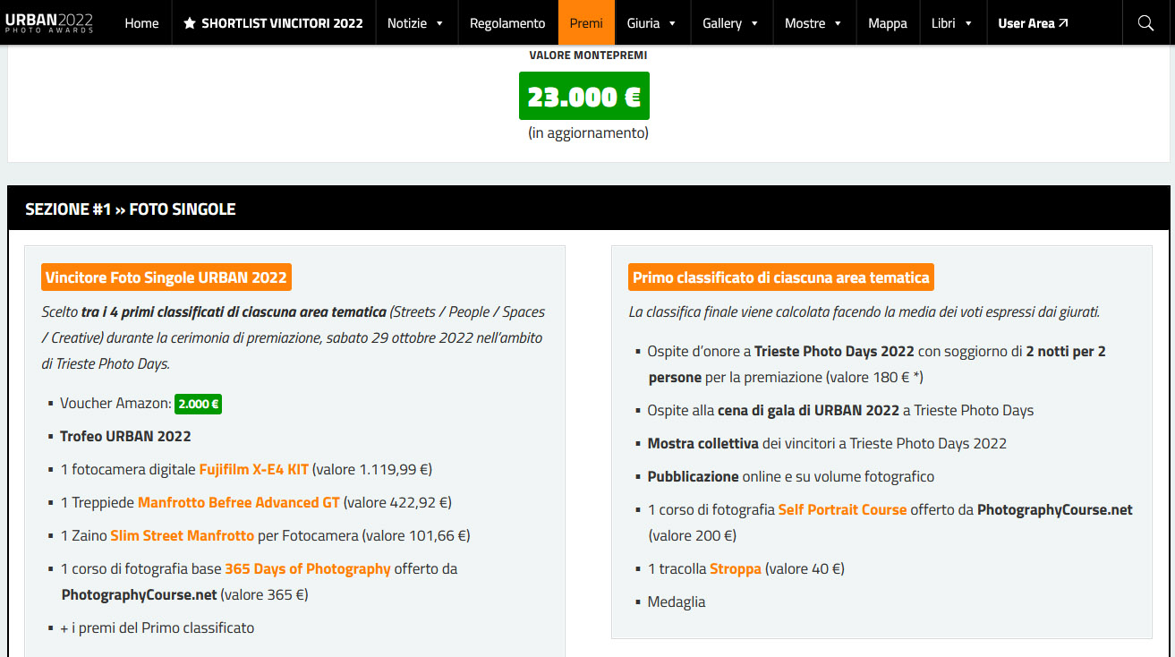Screen dimensions: 1175x657
Task: Open the User Area menu item
Action: click(1033, 23)
